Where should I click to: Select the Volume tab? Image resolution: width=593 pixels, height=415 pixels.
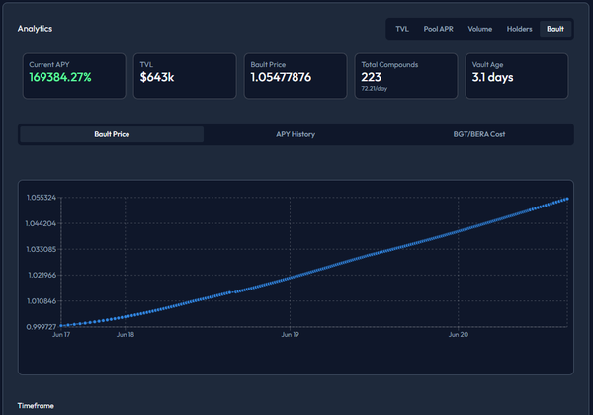(481, 29)
